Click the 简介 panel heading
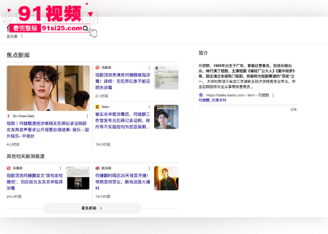328x234 pixels. [203, 53]
